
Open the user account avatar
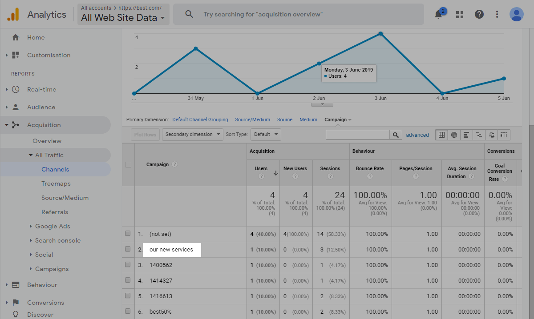tap(517, 14)
